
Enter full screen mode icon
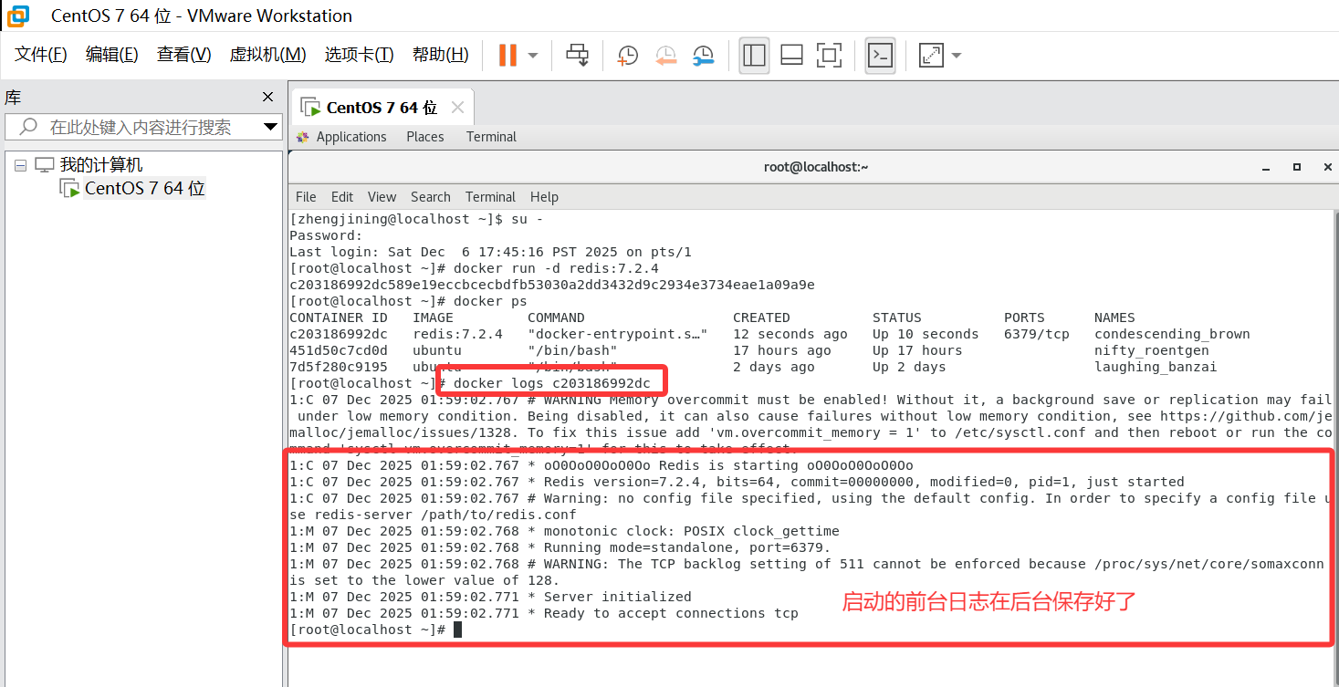click(829, 55)
